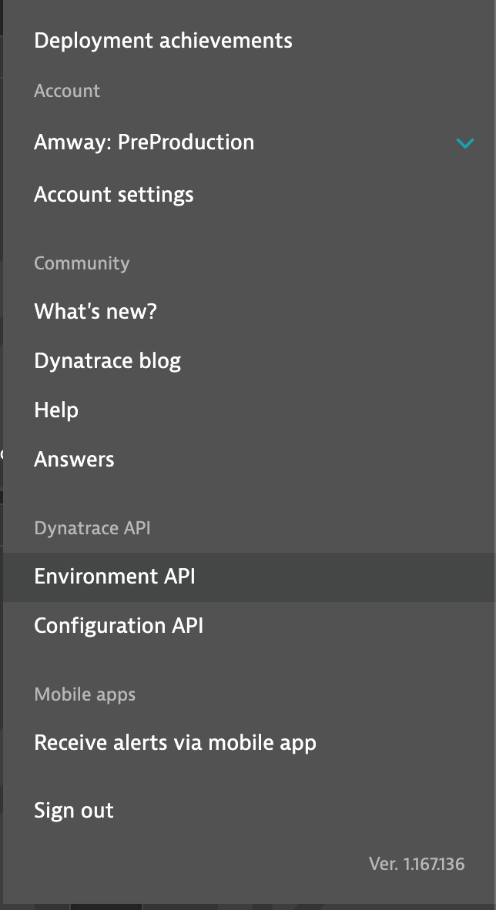Open the Help entry
Screen dimensions: 496x910
(x=56, y=410)
